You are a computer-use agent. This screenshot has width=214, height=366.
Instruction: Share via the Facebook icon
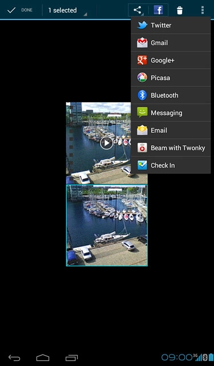point(158,10)
